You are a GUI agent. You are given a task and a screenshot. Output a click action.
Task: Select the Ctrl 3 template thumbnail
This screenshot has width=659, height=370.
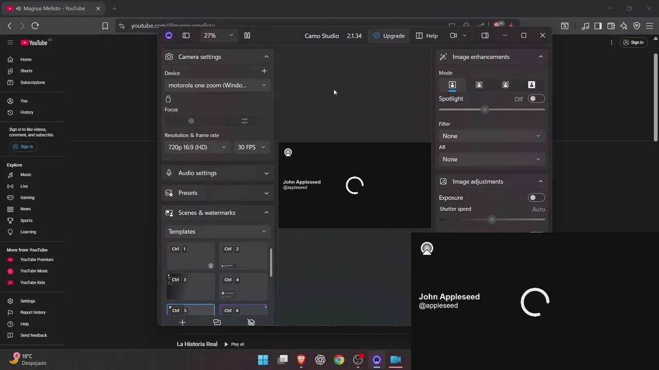[x=190, y=287]
